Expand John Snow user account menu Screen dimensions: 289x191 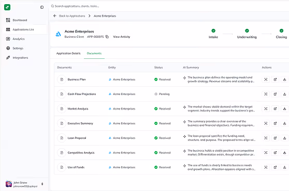(x=42, y=184)
